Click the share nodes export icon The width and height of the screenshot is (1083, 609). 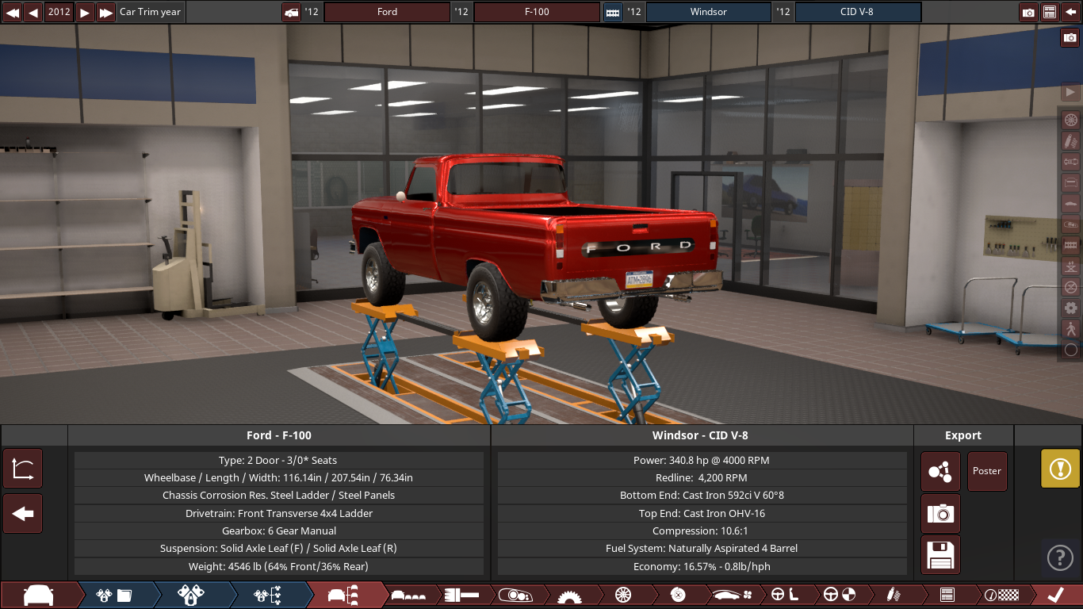(x=940, y=472)
